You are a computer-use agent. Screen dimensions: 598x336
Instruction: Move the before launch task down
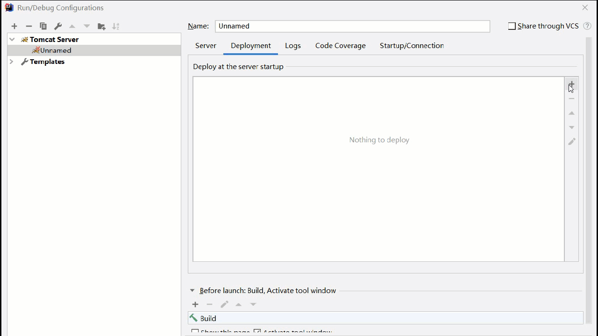tap(253, 304)
